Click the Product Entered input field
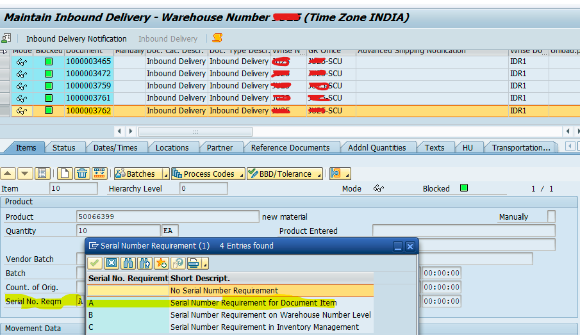This screenshot has width=580, height=335. click(464, 231)
